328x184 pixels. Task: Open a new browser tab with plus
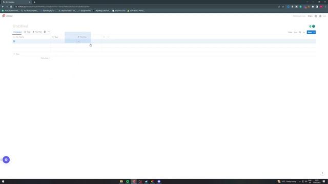34,2
